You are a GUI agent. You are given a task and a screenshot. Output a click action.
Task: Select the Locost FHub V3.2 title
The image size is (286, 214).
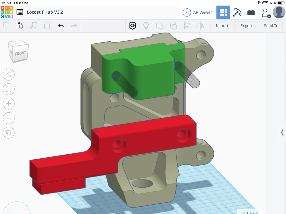pyautogui.click(x=45, y=12)
